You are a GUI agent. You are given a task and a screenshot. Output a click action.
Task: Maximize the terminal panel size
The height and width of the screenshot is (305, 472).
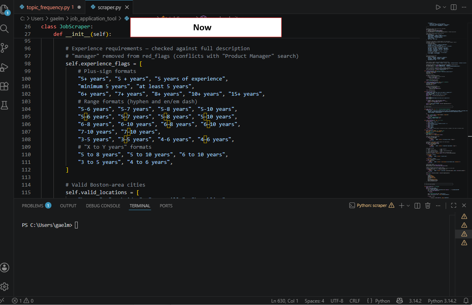point(454,205)
